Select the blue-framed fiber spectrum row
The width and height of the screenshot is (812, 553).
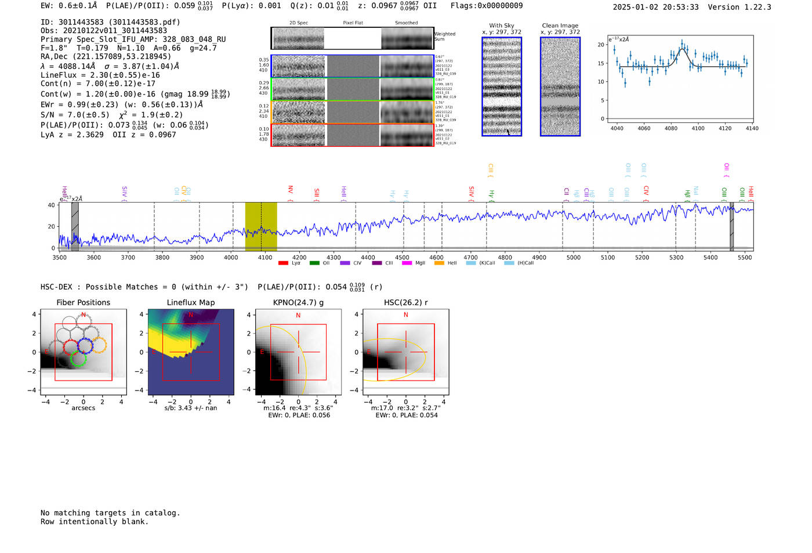353,66
